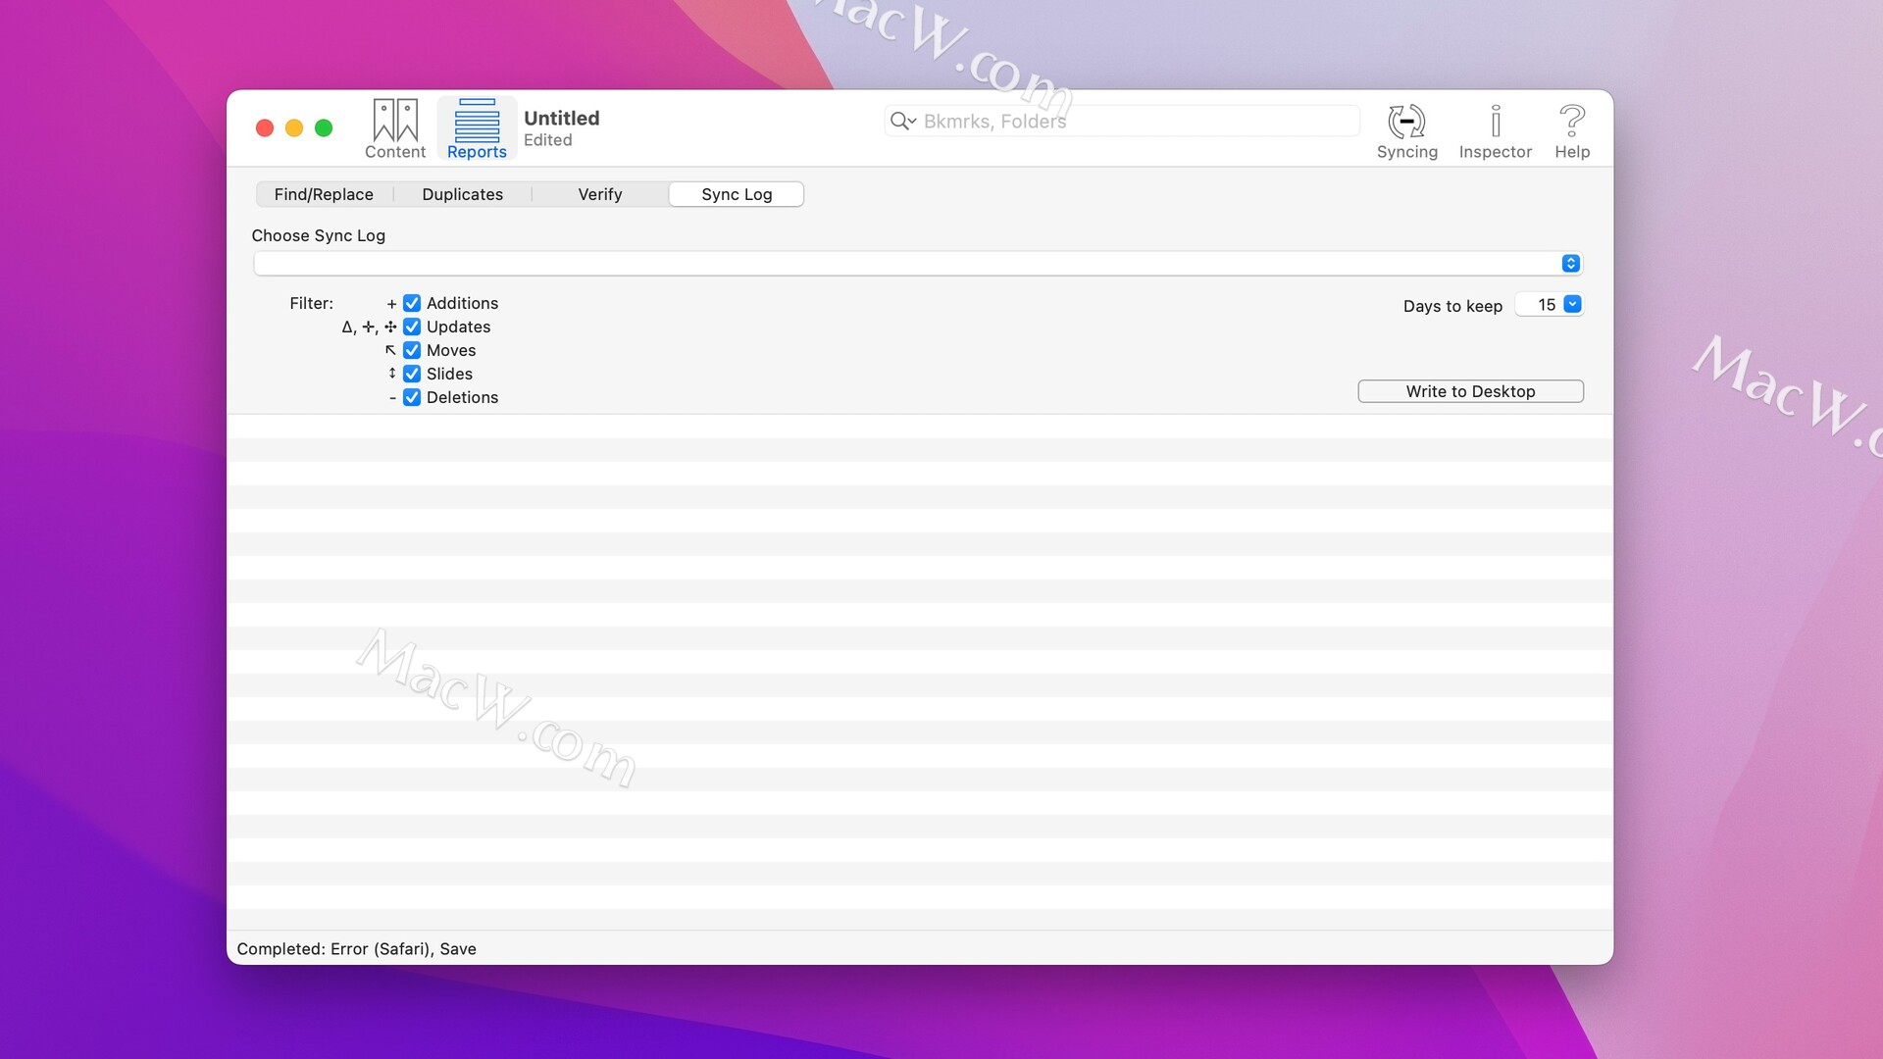The height and width of the screenshot is (1059, 1883).
Task: Switch to the Verify tab
Action: (600, 194)
